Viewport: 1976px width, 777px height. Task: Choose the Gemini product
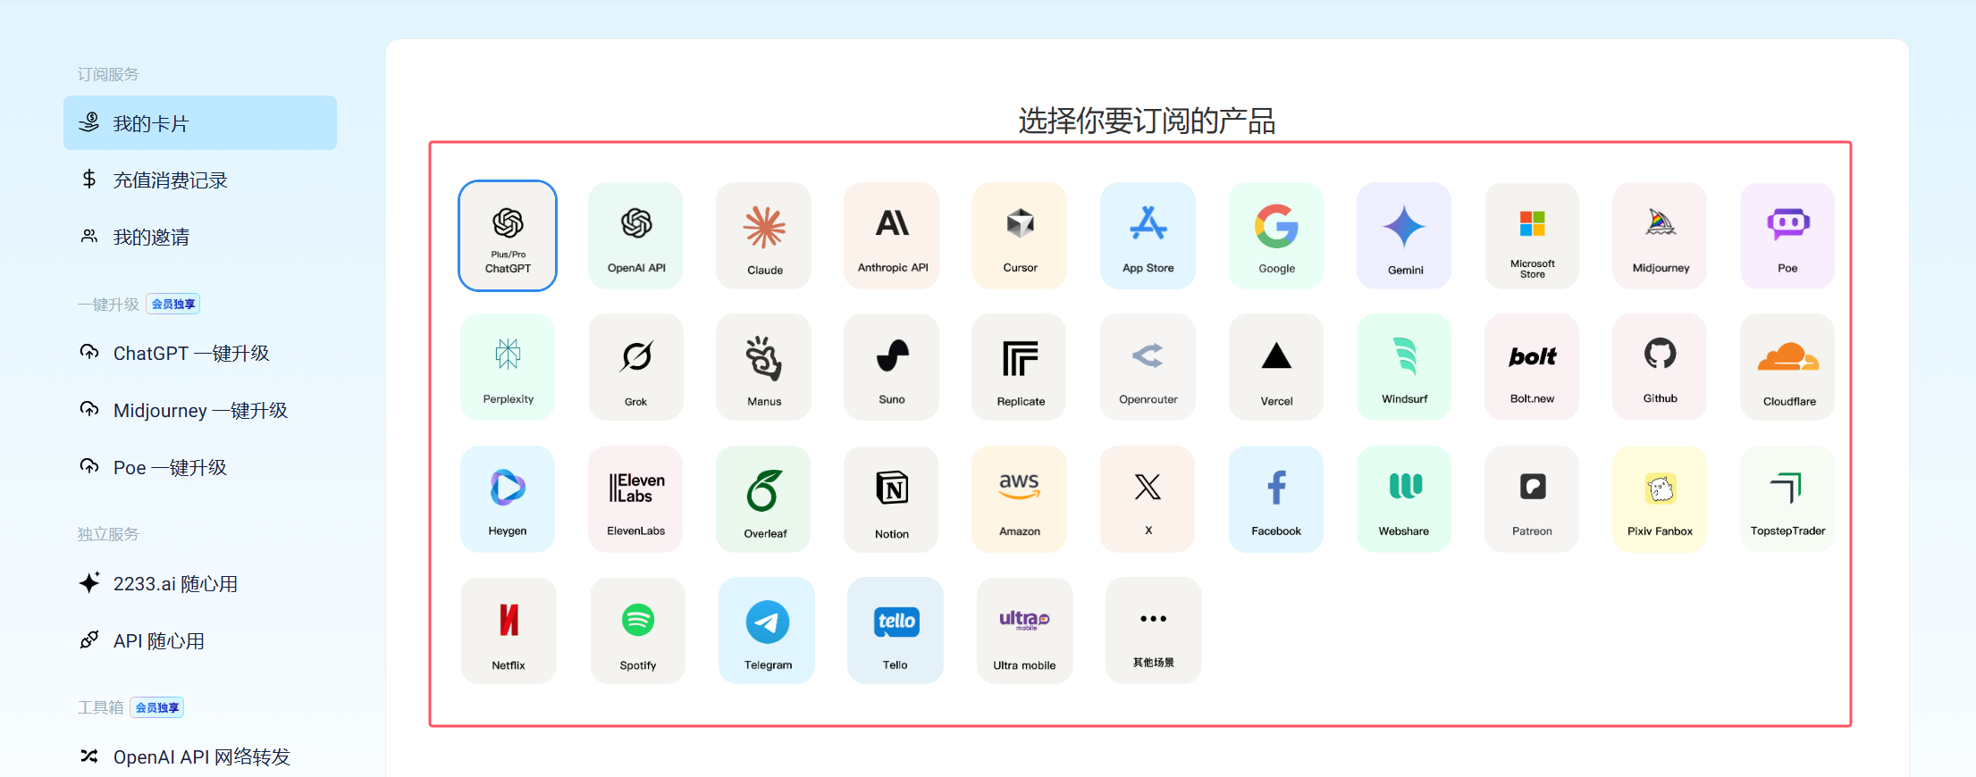click(x=1405, y=236)
